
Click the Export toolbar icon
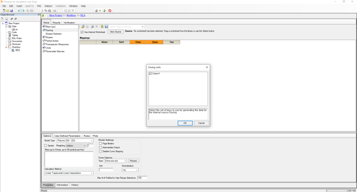[x=23, y=11]
